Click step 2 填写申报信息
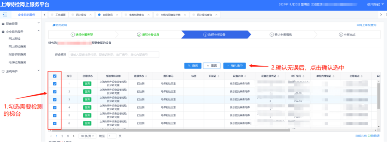Screen dimensions: 387x142 148,35
